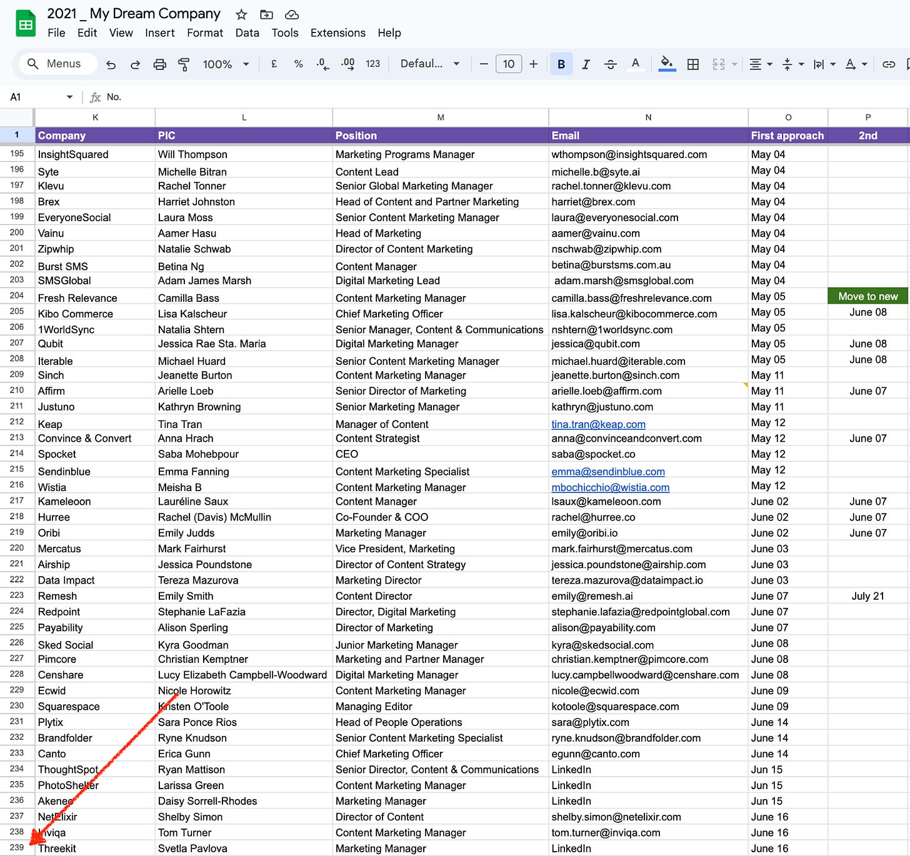Select the InsightSquared company cell
The width and height of the screenshot is (910, 856).
click(x=95, y=154)
